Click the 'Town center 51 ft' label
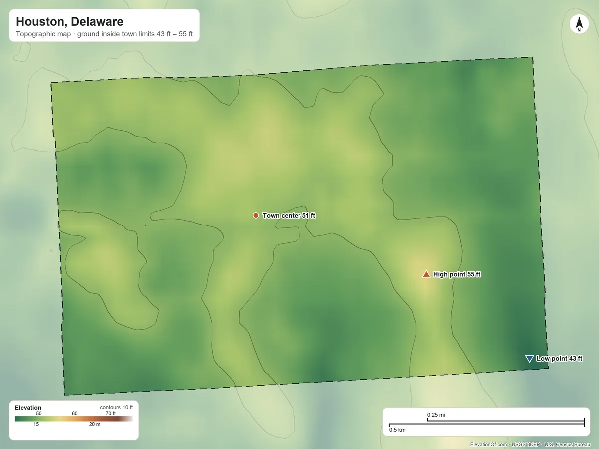Screen dimensions: 599x449 [x=289, y=216]
